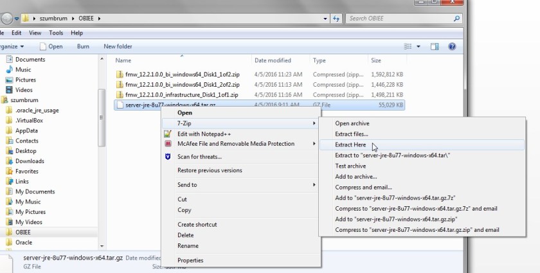Choose Extract Here from 7-Zip submenu
The width and height of the screenshot is (540, 273).
350,145
